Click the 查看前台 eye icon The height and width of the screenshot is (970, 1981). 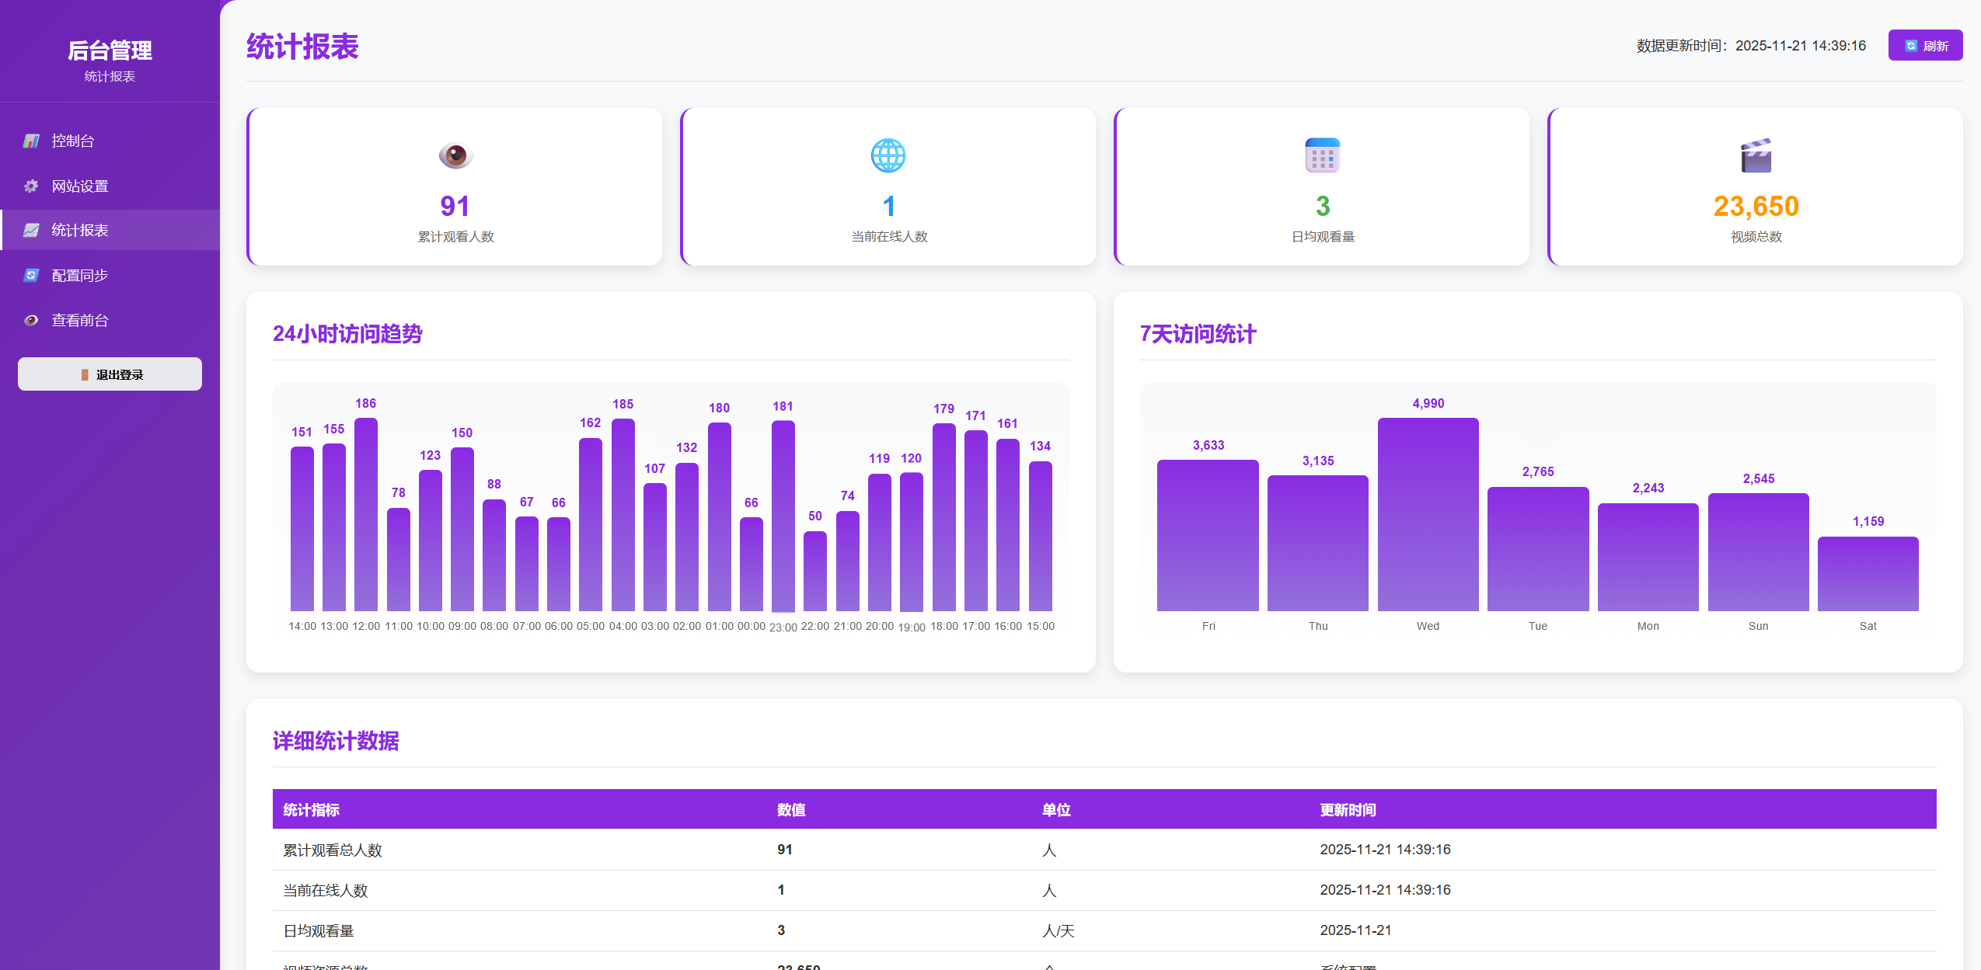31,320
